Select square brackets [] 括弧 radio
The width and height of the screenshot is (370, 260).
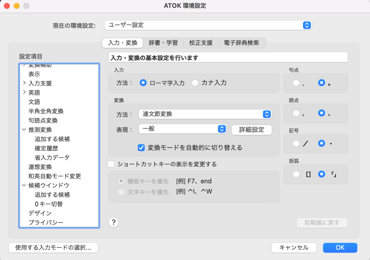click(x=296, y=174)
